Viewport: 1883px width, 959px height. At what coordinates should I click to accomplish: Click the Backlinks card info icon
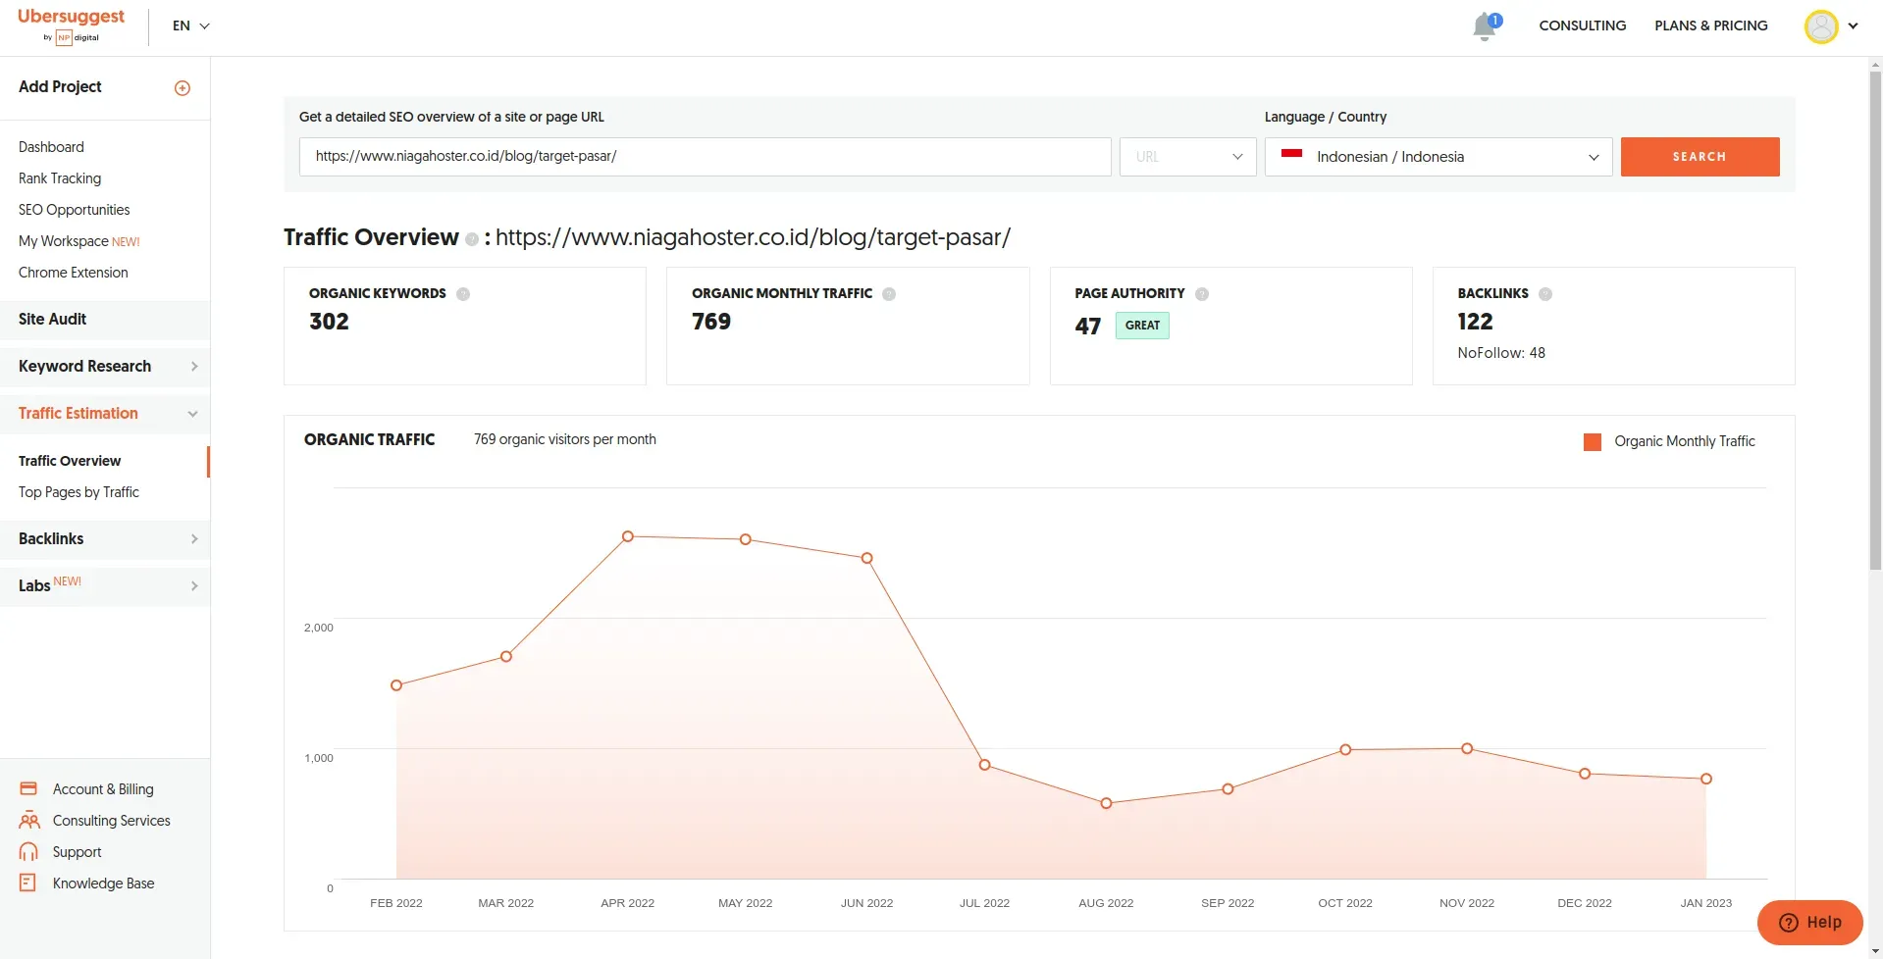1545,294
